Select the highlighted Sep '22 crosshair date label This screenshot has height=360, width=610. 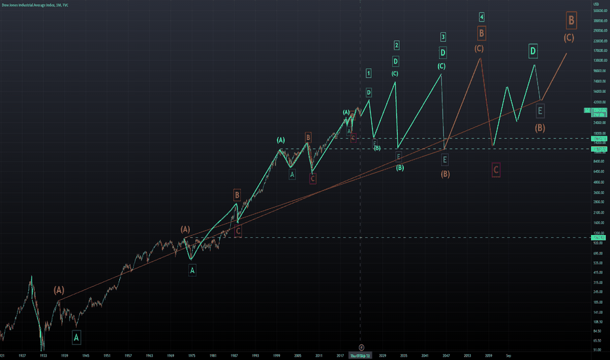pos(360,355)
